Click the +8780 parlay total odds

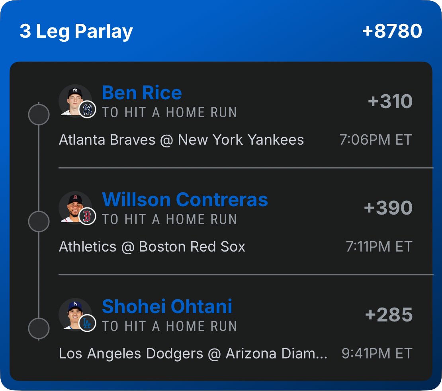[x=392, y=31]
